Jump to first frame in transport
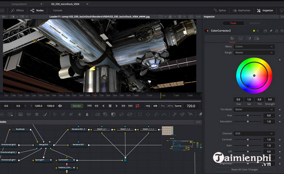This screenshot has height=174, width=284. [x=89, y=106]
